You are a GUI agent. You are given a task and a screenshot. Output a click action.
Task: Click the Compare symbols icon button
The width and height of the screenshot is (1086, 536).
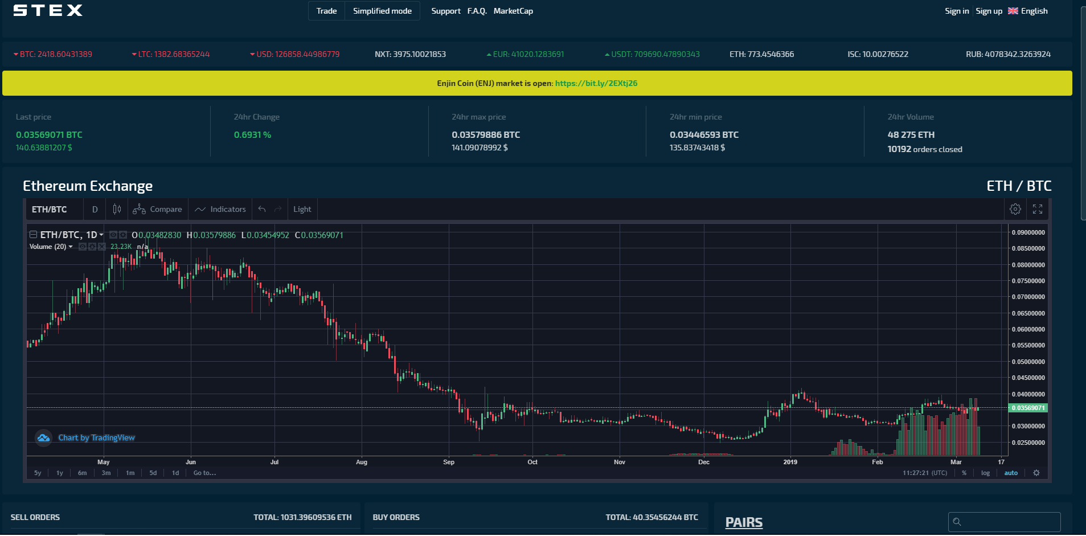click(x=158, y=209)
